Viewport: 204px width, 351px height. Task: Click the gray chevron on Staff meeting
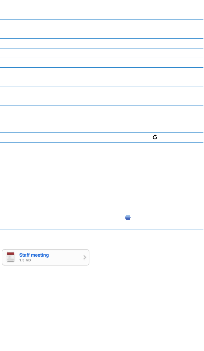coord(85,257)
